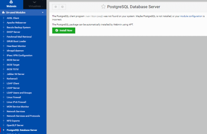
Task: Open Network Services module
Action: coord(16,111)
